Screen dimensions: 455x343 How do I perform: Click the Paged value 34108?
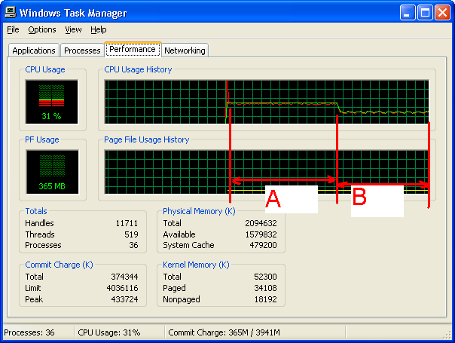pos(265,288)
